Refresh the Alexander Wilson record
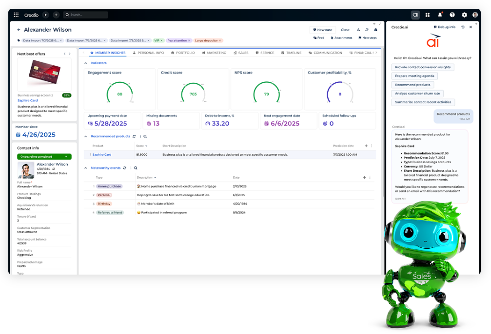Screen dimensions: 491x334 pos(367,30)
